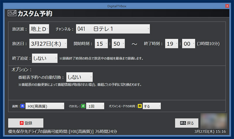Toggle the 終了追従 setting dropdown
The image size is (234, 139).
(x=45, y=58)
